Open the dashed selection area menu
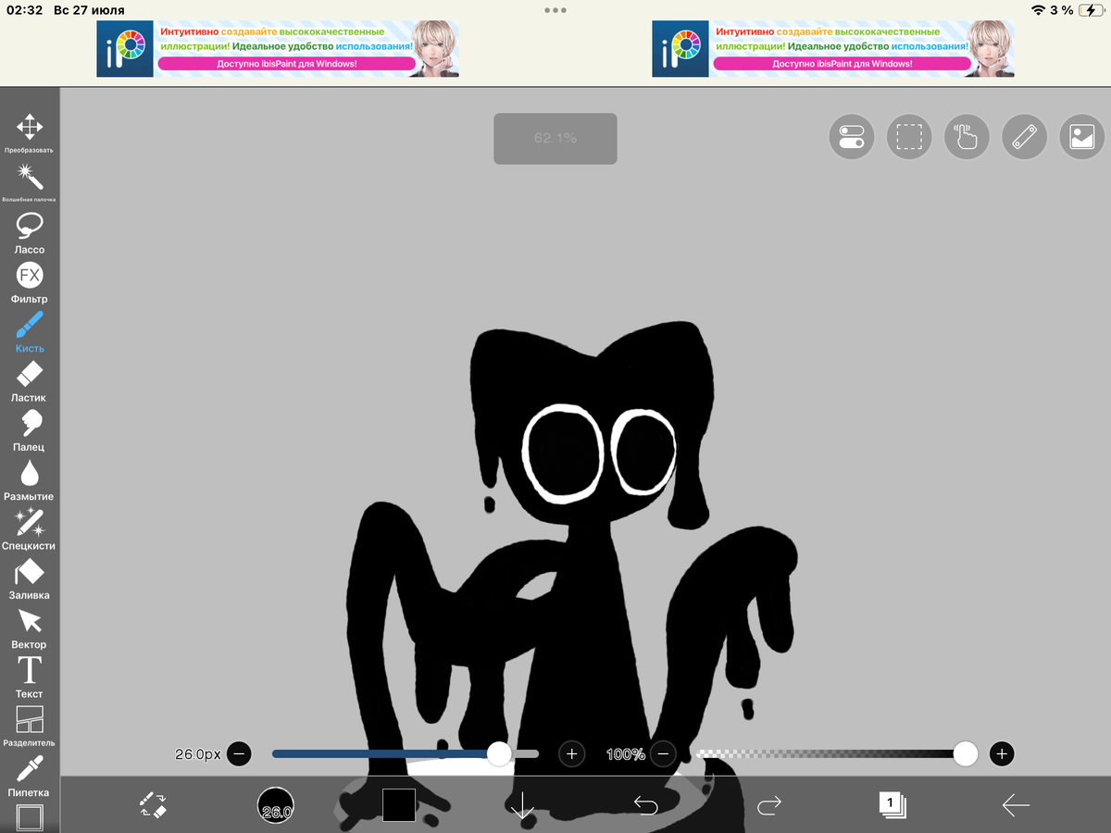 909,138
